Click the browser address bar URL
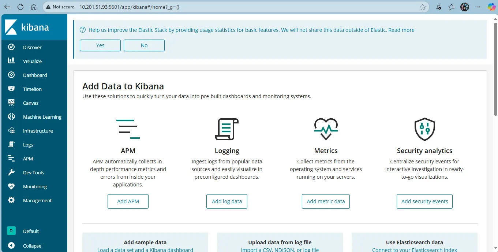This screenshot has width=498, height=252. [129, 7]
